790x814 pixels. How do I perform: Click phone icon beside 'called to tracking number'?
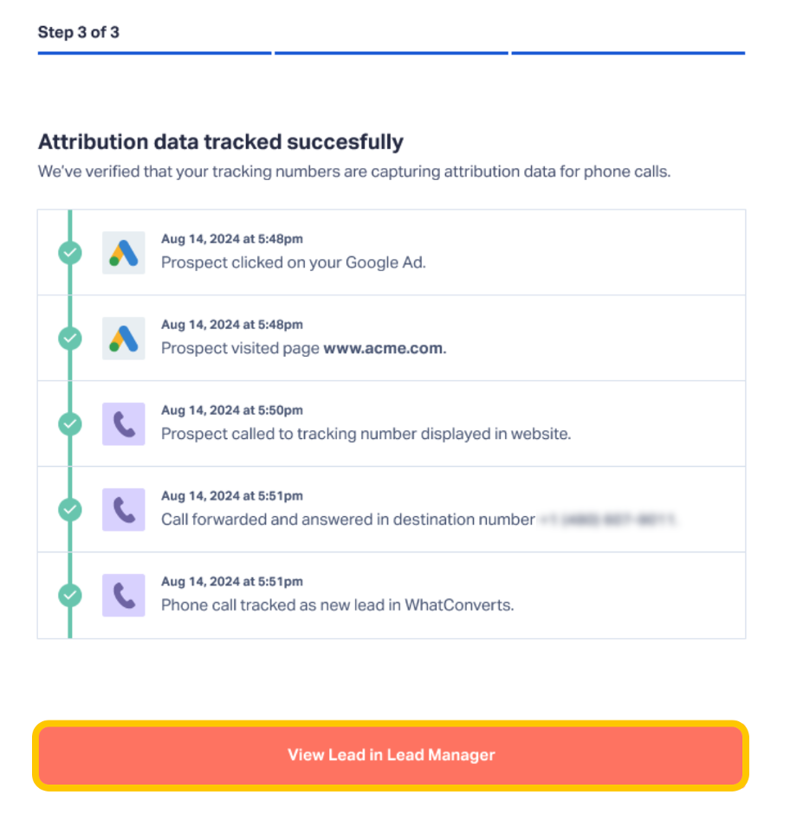[x=124, y=423]
